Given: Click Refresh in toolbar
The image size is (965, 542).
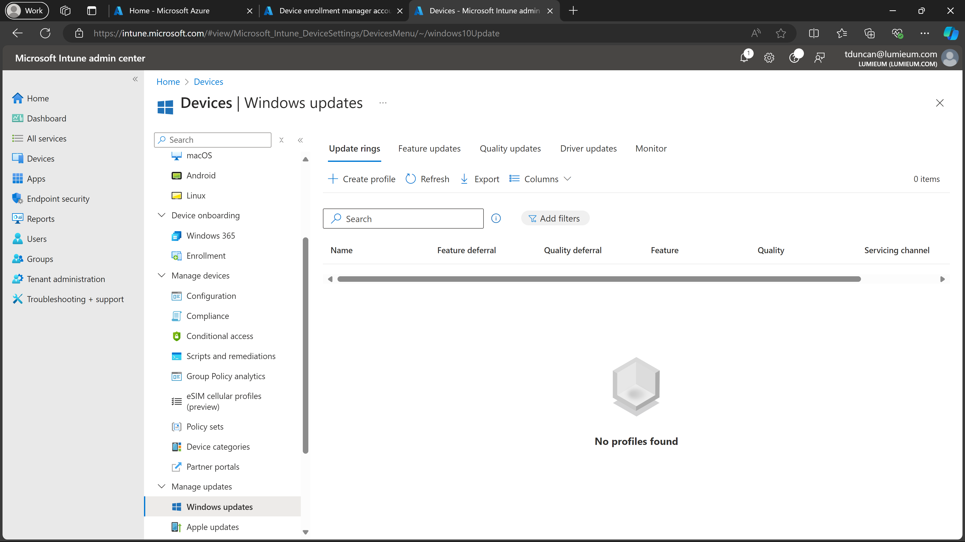Looking at the screenshot, I should pyautogui.click(x=427, y=179).
